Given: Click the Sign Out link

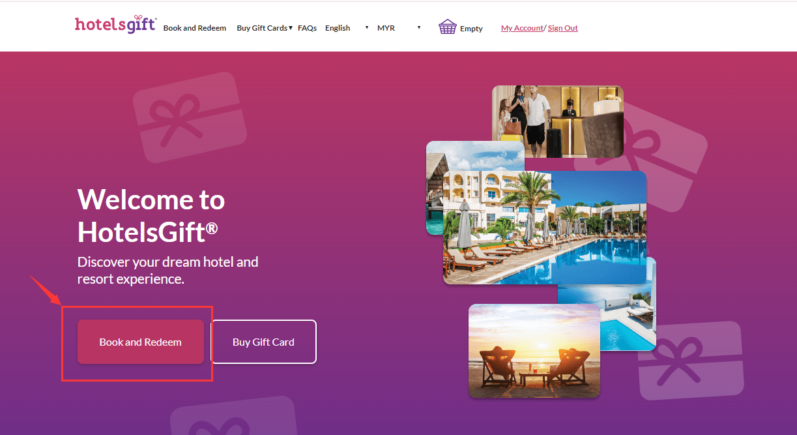Looking at the screenshot, I should [x=563, y=28].
